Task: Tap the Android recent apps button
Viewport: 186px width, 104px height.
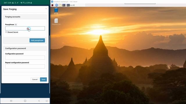Action: 11,101
